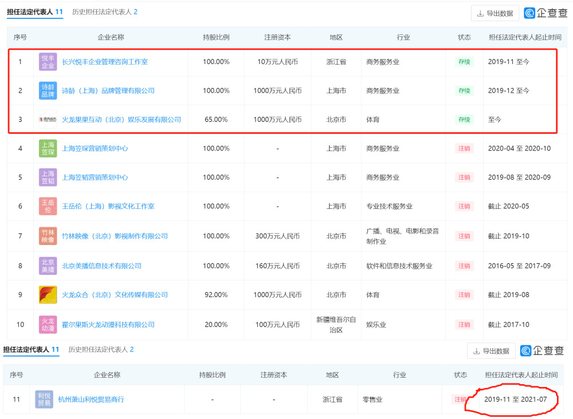
Task: Click the upper 导出数据 export button
Action: coord(495,14)
